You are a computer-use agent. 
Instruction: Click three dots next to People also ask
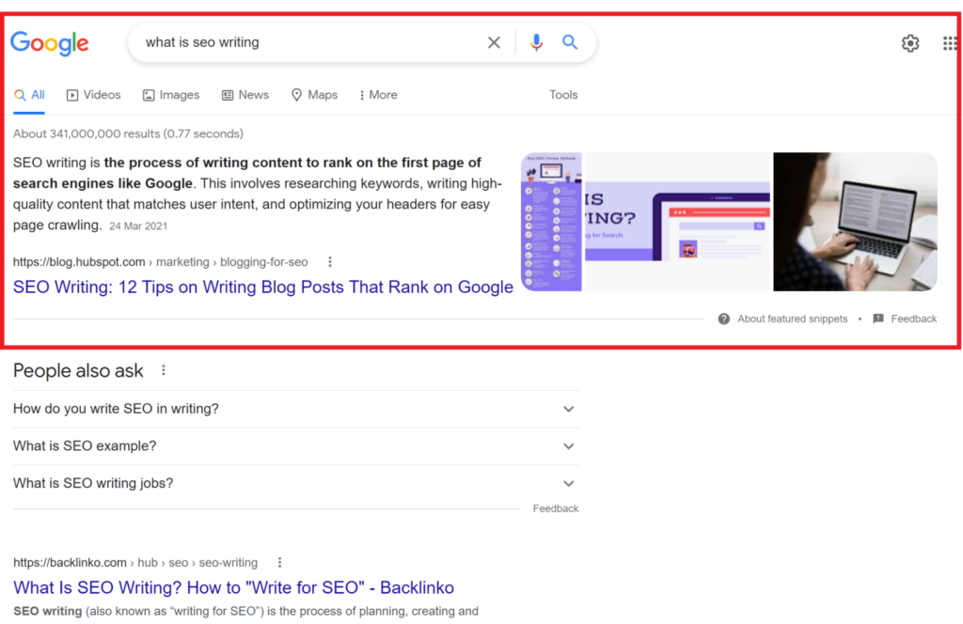(x=164, y=370)
